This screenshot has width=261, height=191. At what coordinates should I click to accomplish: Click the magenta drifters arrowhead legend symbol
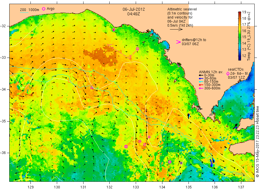pyautogui.click(x=178, y=42)
